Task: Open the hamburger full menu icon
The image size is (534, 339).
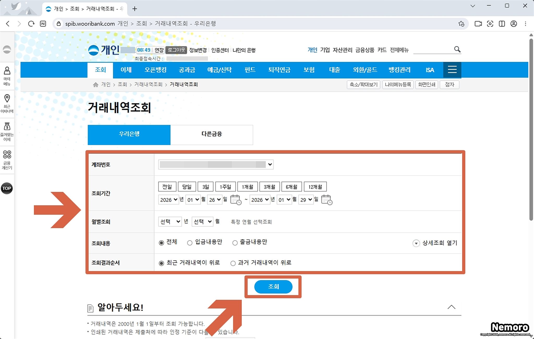Action: tap(452, 70)
